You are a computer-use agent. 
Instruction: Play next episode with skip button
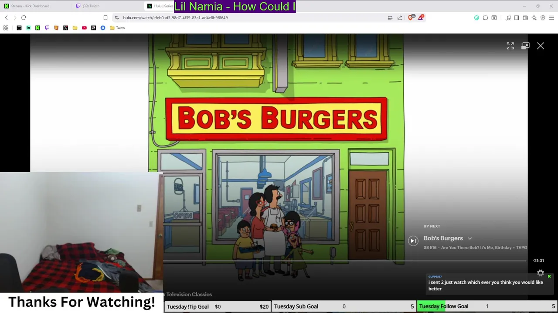click(x=413, y=240)
